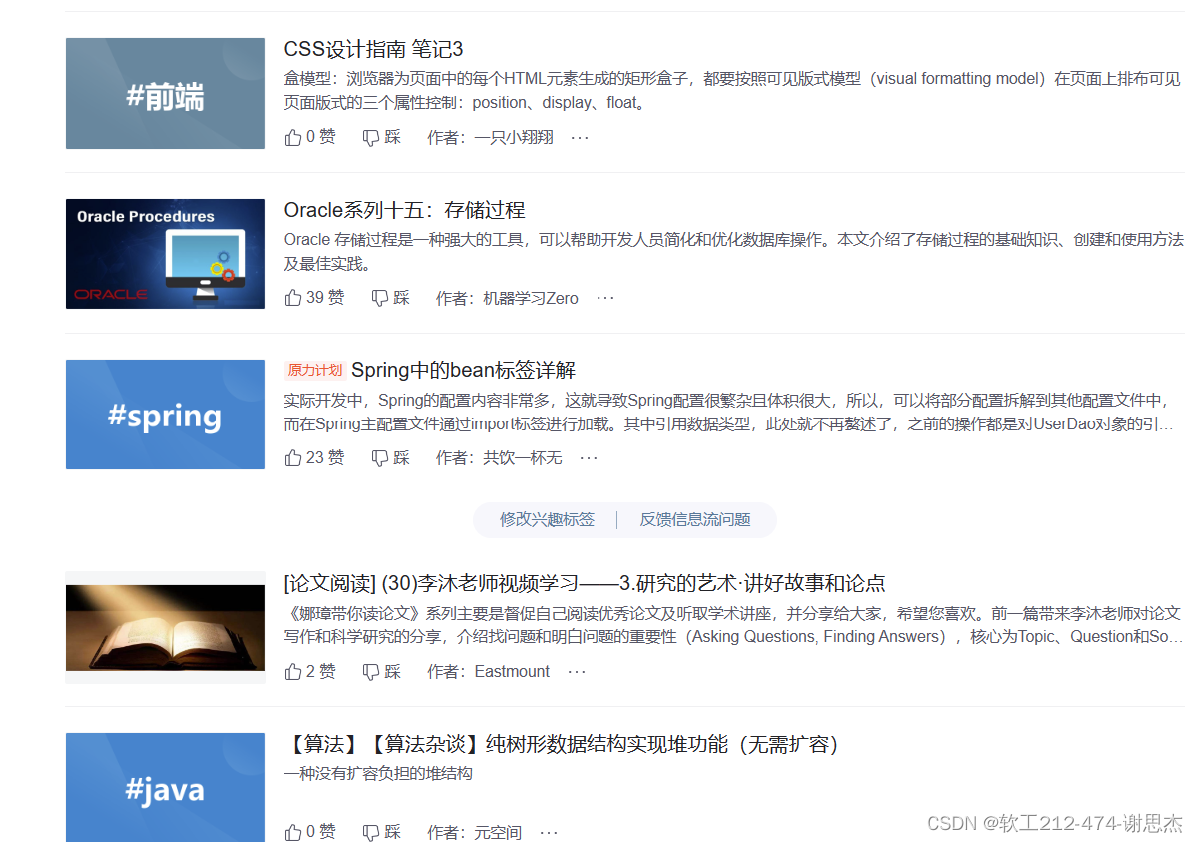1198x842 pixels.
Task: Click the 反馈信息流问题 button
Action: click(697, 519)
